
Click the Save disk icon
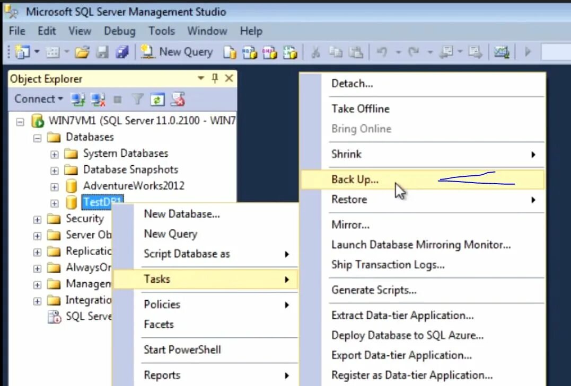click(102, 52)
